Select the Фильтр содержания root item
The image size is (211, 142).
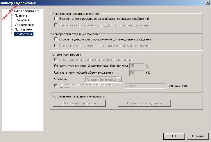24,11
